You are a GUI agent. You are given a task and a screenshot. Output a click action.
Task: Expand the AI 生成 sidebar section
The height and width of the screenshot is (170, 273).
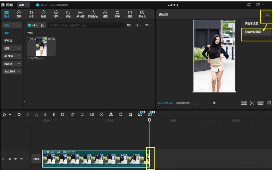(12, 56)
